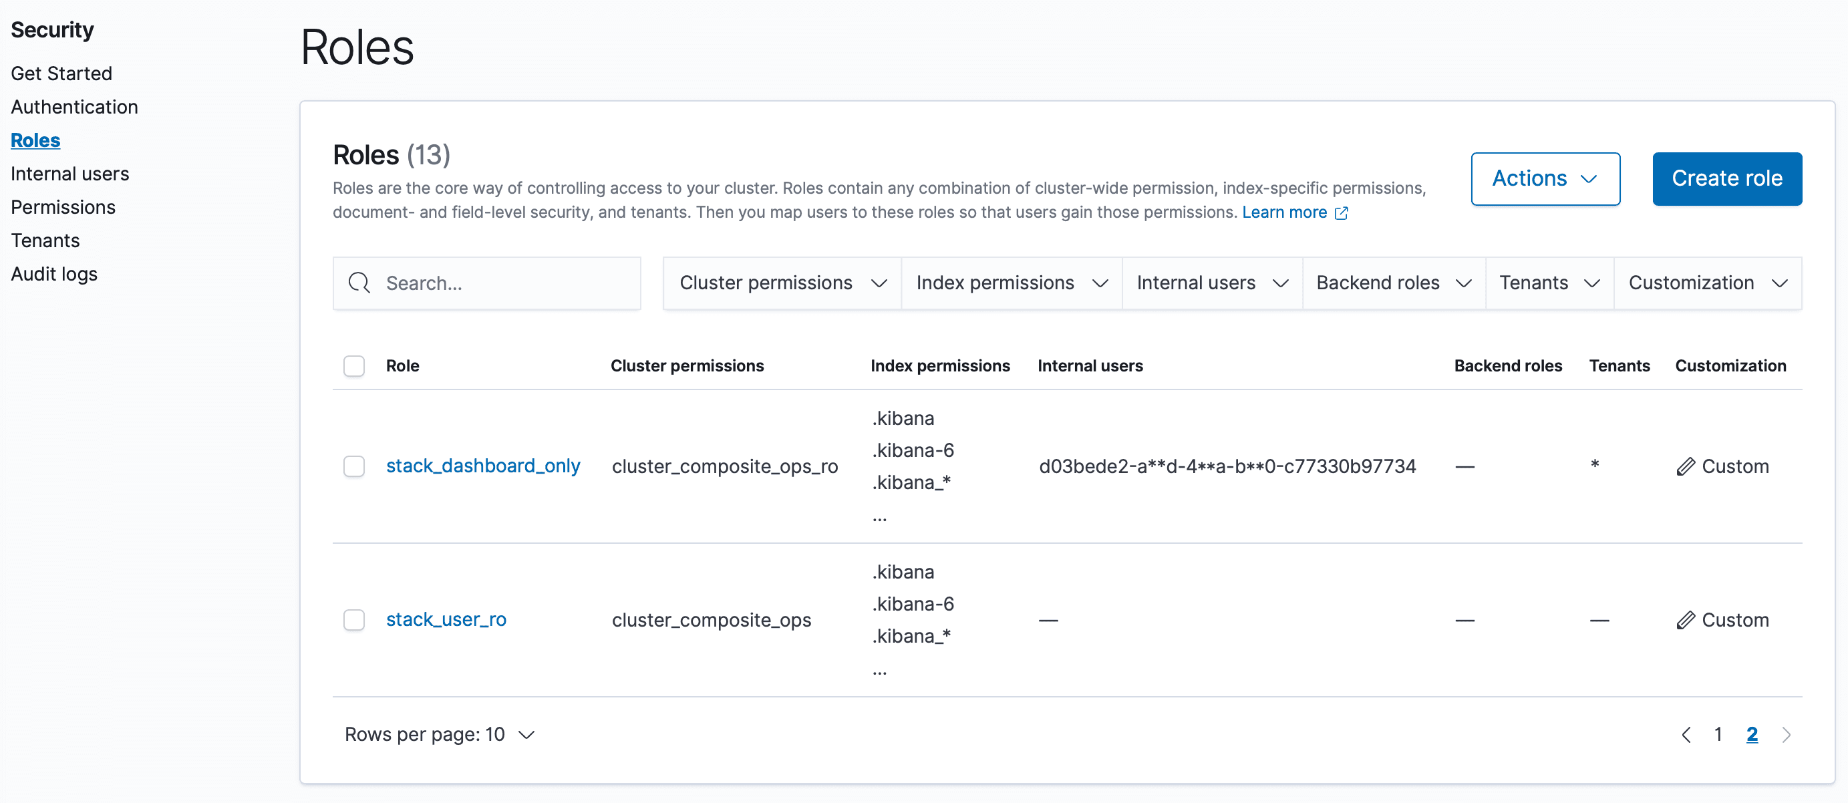Click the Create role button
1848x803 pixels.
coord(1727,178)
